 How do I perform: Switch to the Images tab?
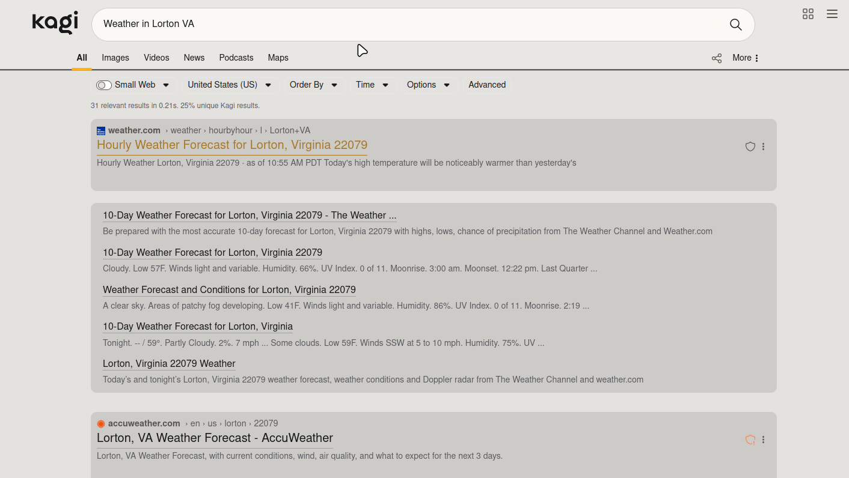pos(115,58)
